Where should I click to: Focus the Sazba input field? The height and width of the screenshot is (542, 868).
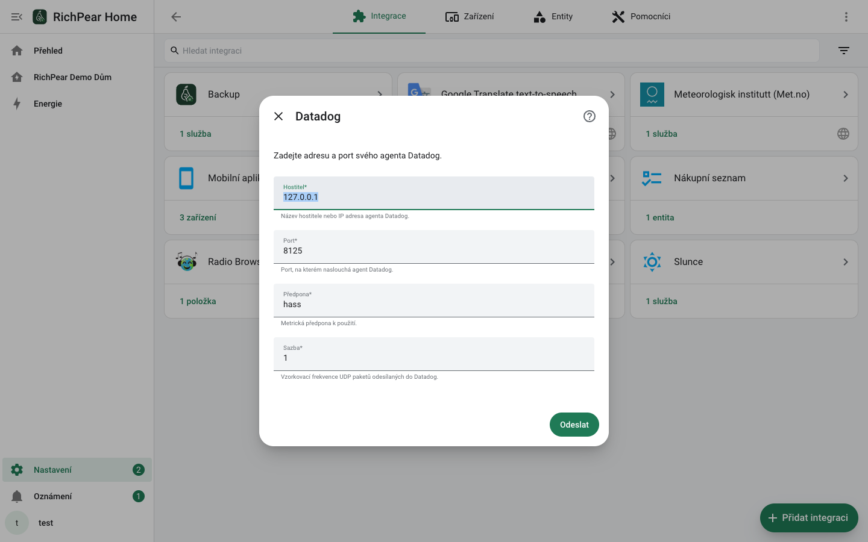[434, 354]
